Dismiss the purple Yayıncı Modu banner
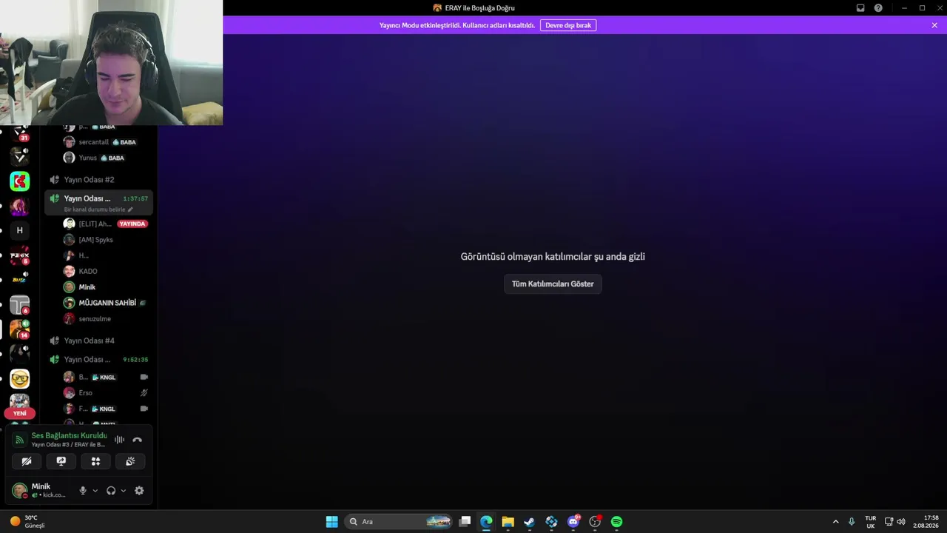Viewport: 947px width, 533px height. [934, 25]
